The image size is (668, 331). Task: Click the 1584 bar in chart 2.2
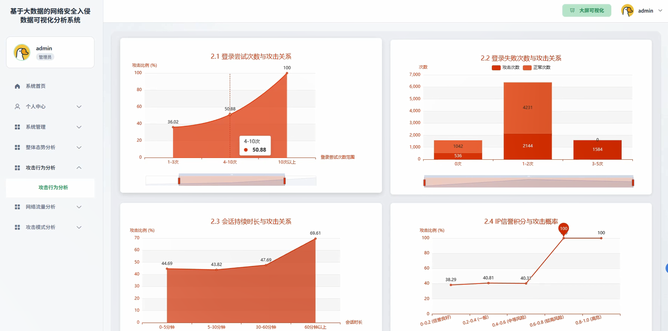(597, 149)
